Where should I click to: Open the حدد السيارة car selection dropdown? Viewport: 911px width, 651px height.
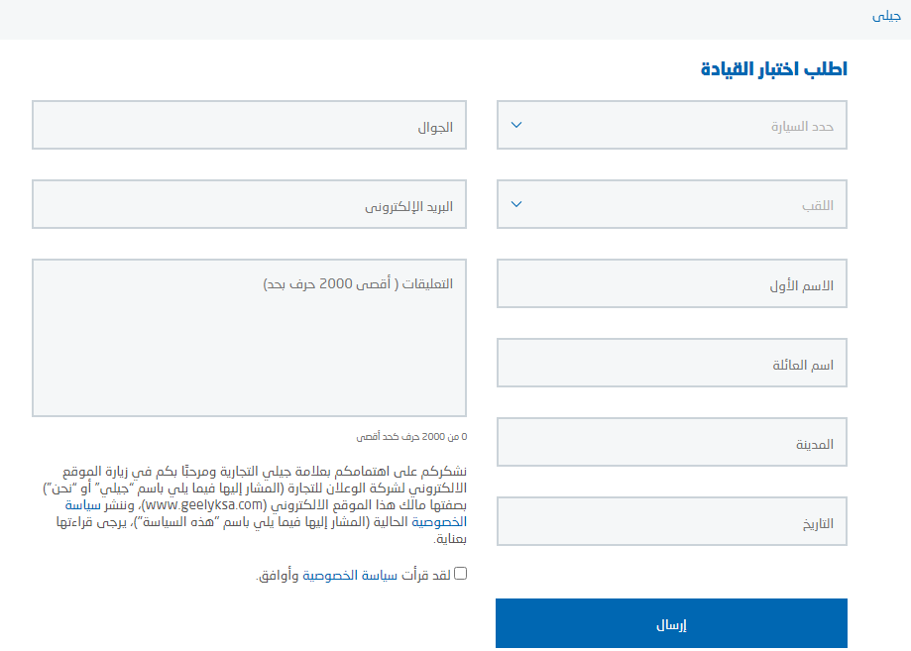[x=672, y=126]
